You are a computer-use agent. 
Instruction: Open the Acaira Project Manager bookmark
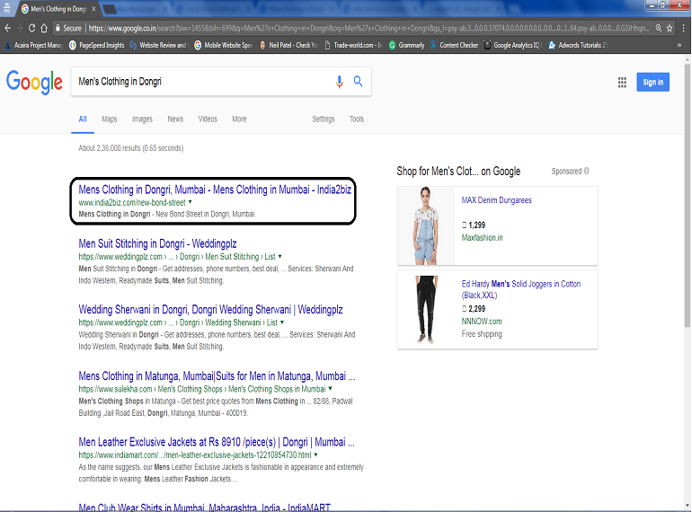[34, 45]
